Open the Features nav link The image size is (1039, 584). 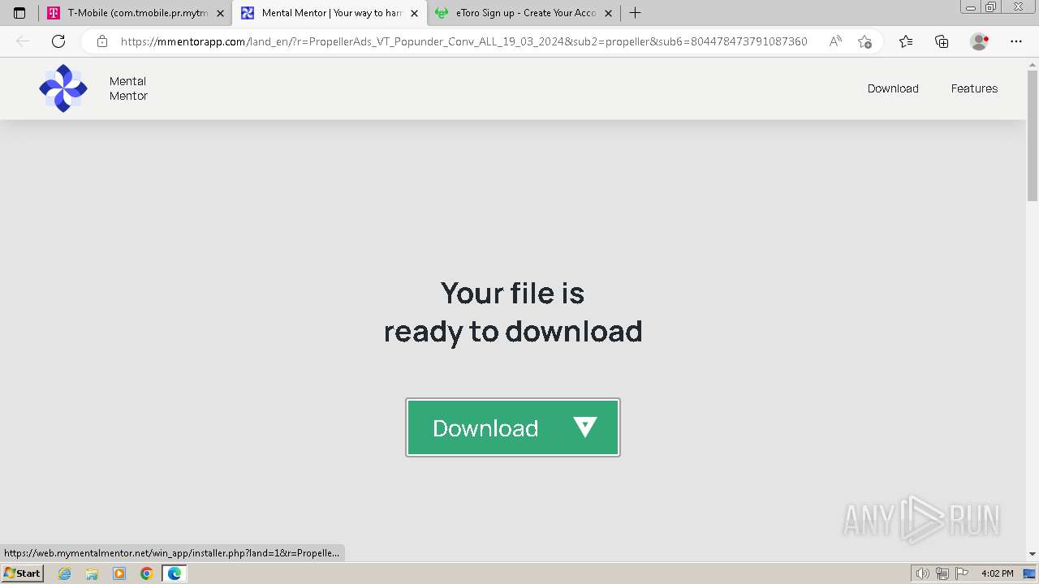[974, 88]
